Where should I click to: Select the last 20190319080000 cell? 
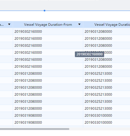point(48,123)
